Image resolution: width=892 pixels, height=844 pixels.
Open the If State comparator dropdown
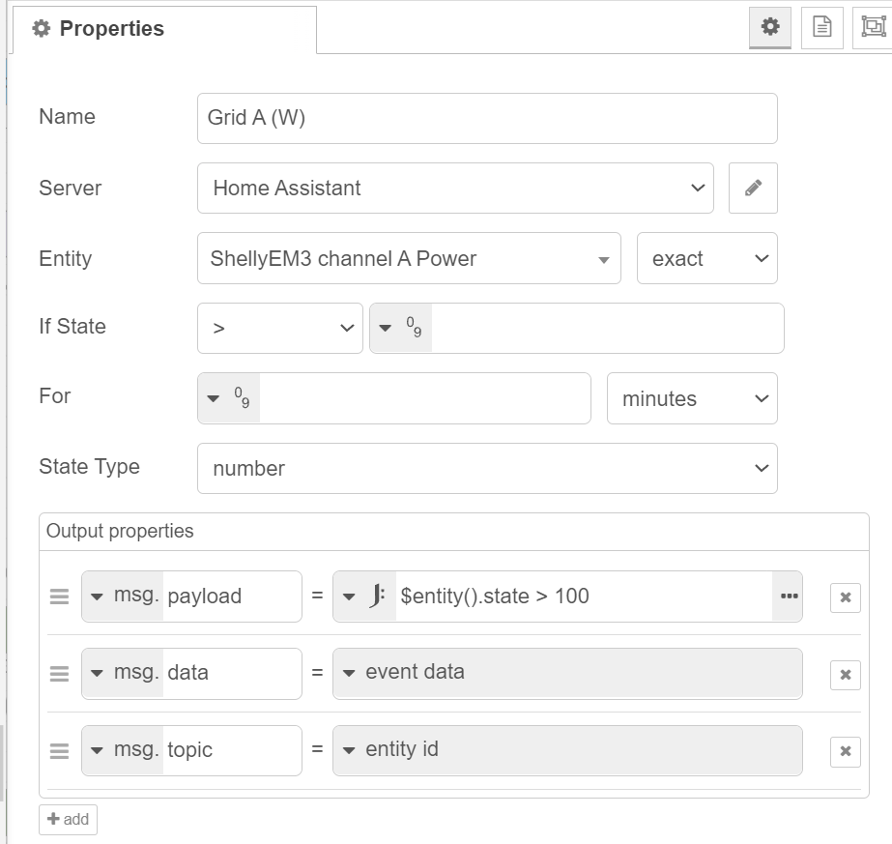[279, 329]
